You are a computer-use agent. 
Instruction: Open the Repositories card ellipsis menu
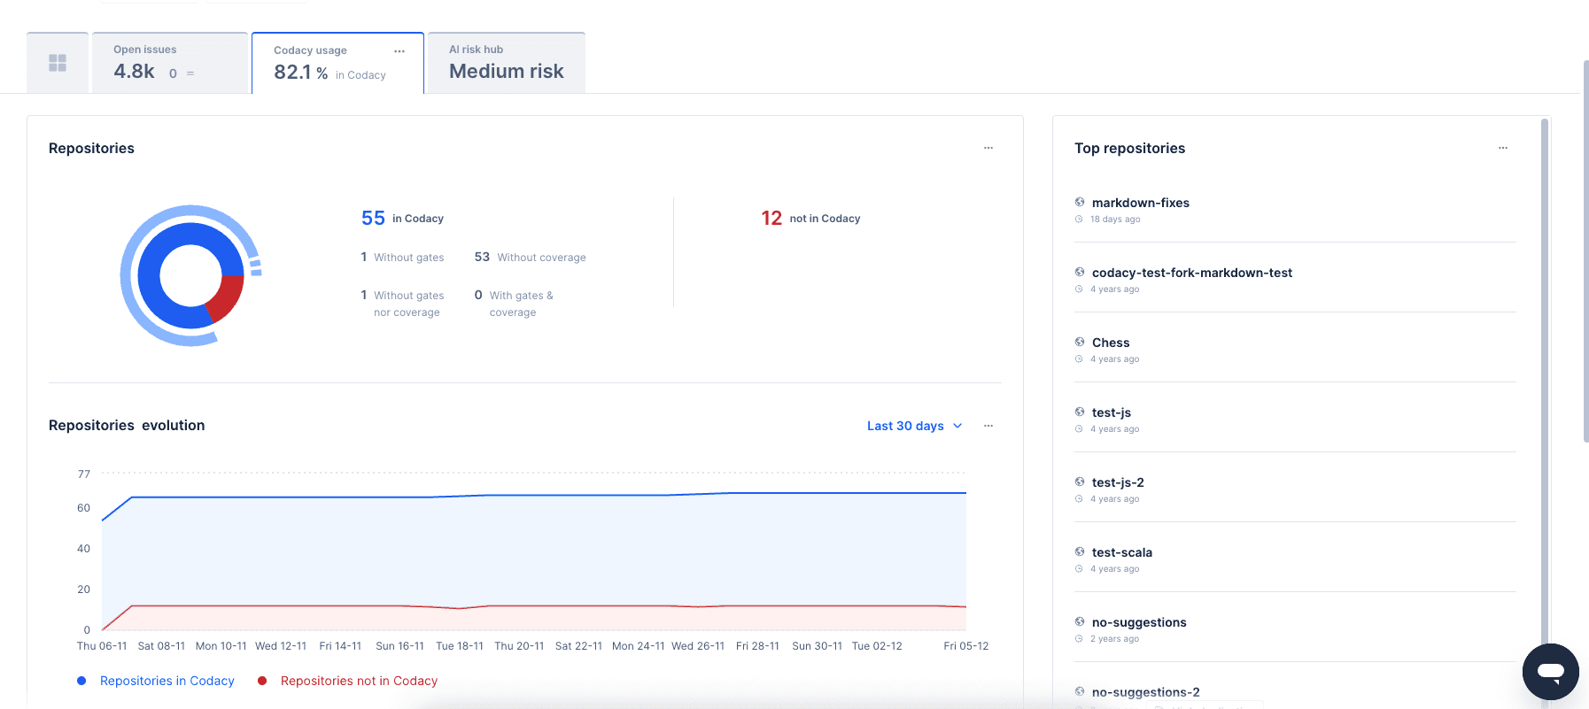tap(988, 148)
